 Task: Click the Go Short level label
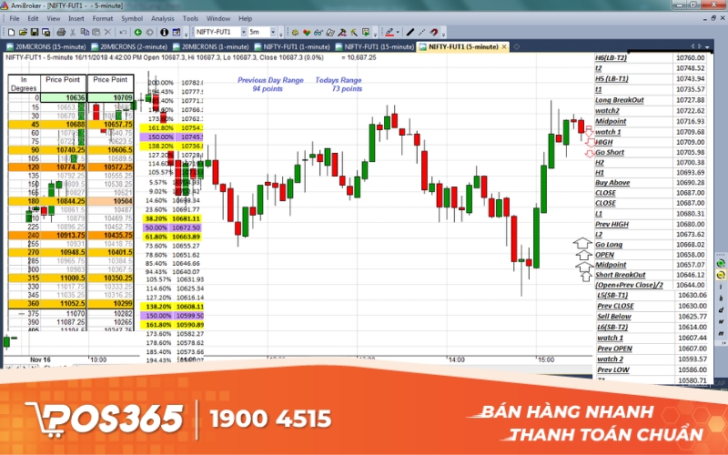610,152
